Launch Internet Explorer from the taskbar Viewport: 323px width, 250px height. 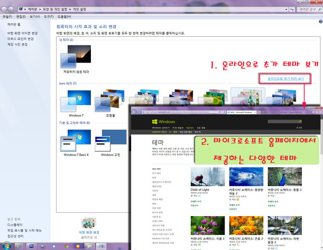click(19, 246)
